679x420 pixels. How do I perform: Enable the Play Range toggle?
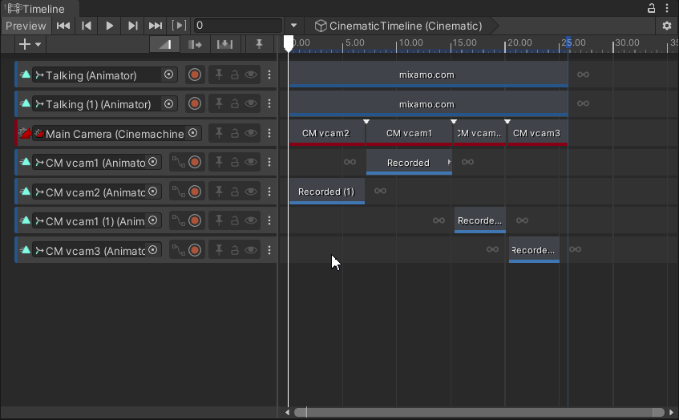coord(180,26)
